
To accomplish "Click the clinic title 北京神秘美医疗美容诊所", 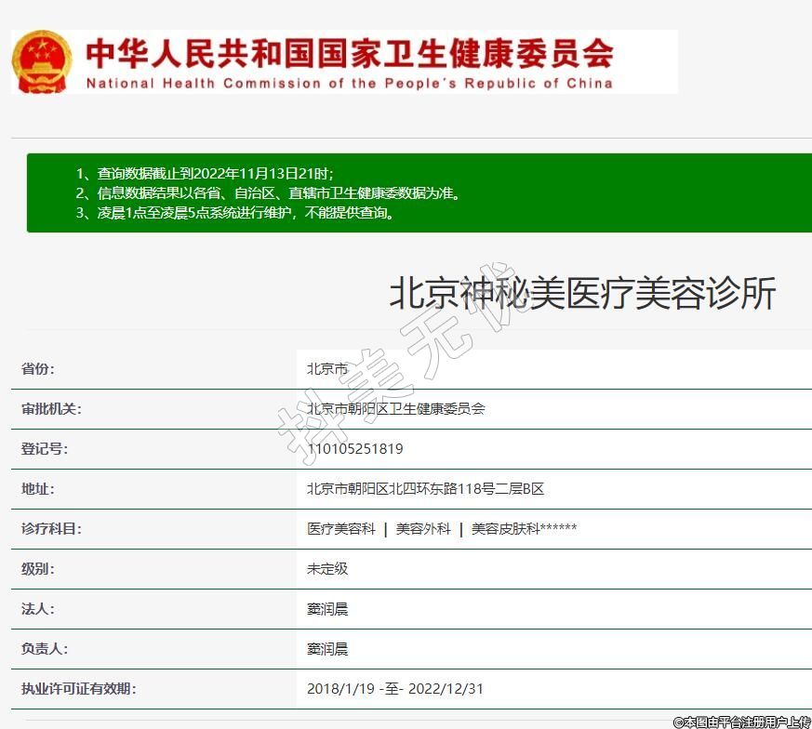I will pyautogui.click(x=582, y=294).
